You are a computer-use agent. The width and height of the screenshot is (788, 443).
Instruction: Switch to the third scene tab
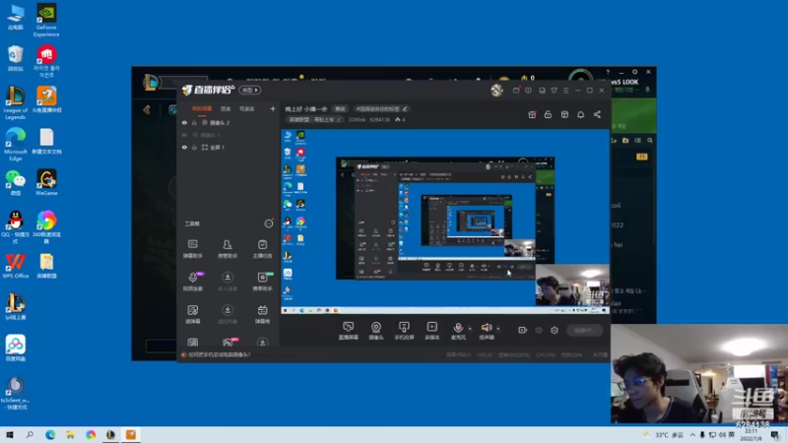click(247, 108)
